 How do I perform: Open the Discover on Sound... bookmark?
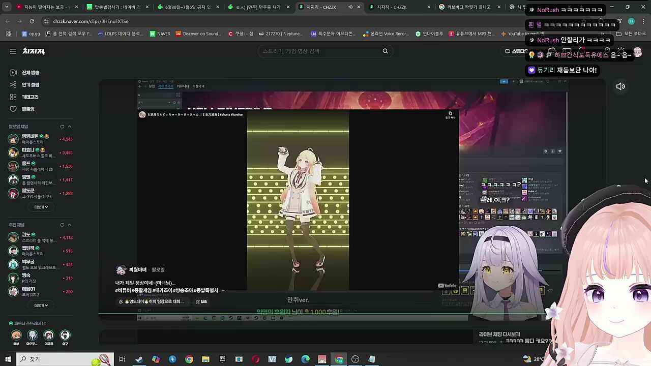pos(198,34)
